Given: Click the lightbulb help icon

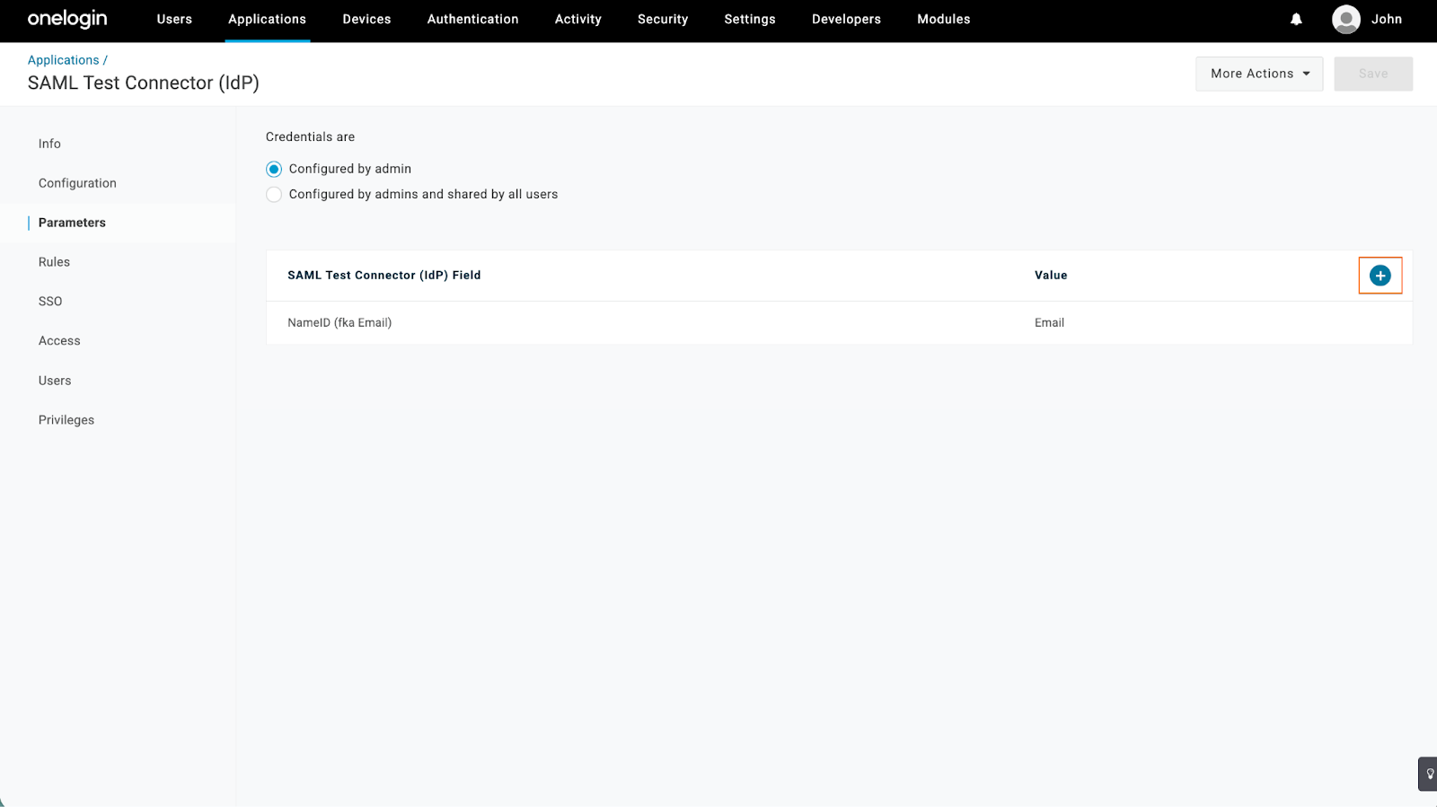Looking at the screenshot, I should [1429, 774].
